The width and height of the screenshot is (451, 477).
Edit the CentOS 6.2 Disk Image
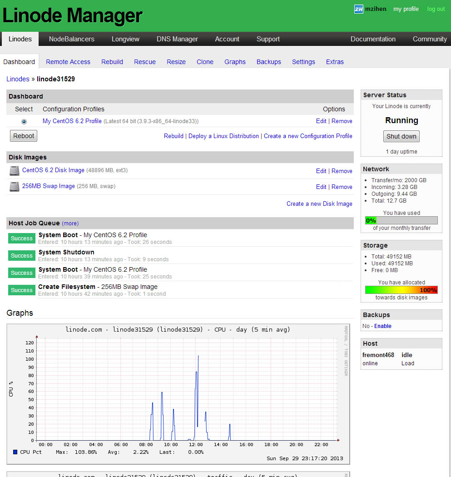click(321, 171)
